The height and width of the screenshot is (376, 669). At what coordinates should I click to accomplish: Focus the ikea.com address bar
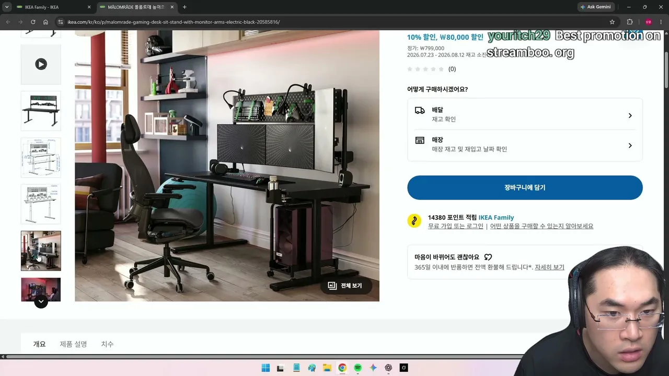(x=334, y=22)
